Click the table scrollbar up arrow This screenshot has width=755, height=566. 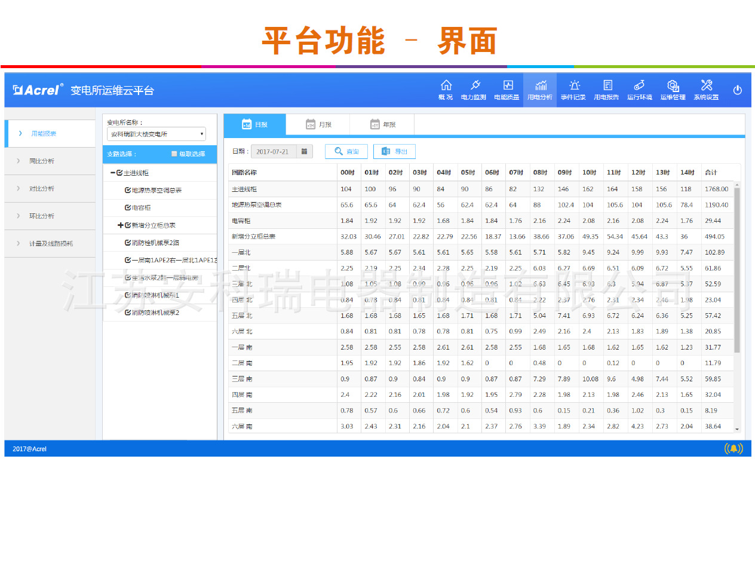(737, 185)
